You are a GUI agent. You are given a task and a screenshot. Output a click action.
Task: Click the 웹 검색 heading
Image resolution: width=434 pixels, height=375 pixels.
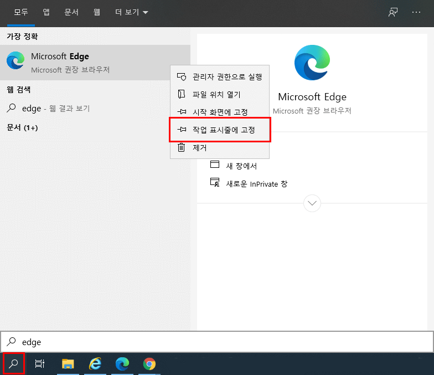point(19,90)
